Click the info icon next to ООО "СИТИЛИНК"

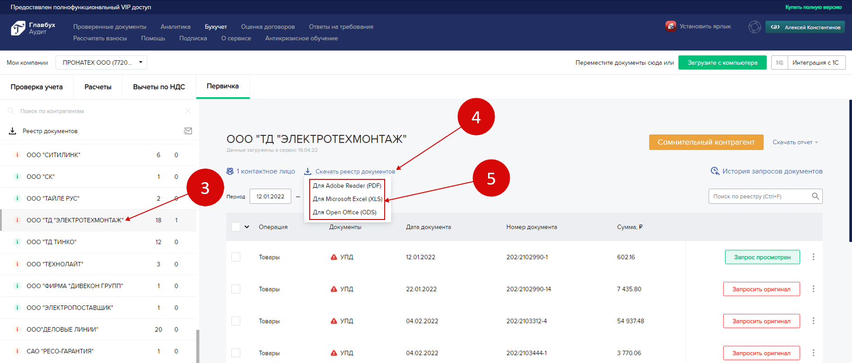[x=17, y=155]
